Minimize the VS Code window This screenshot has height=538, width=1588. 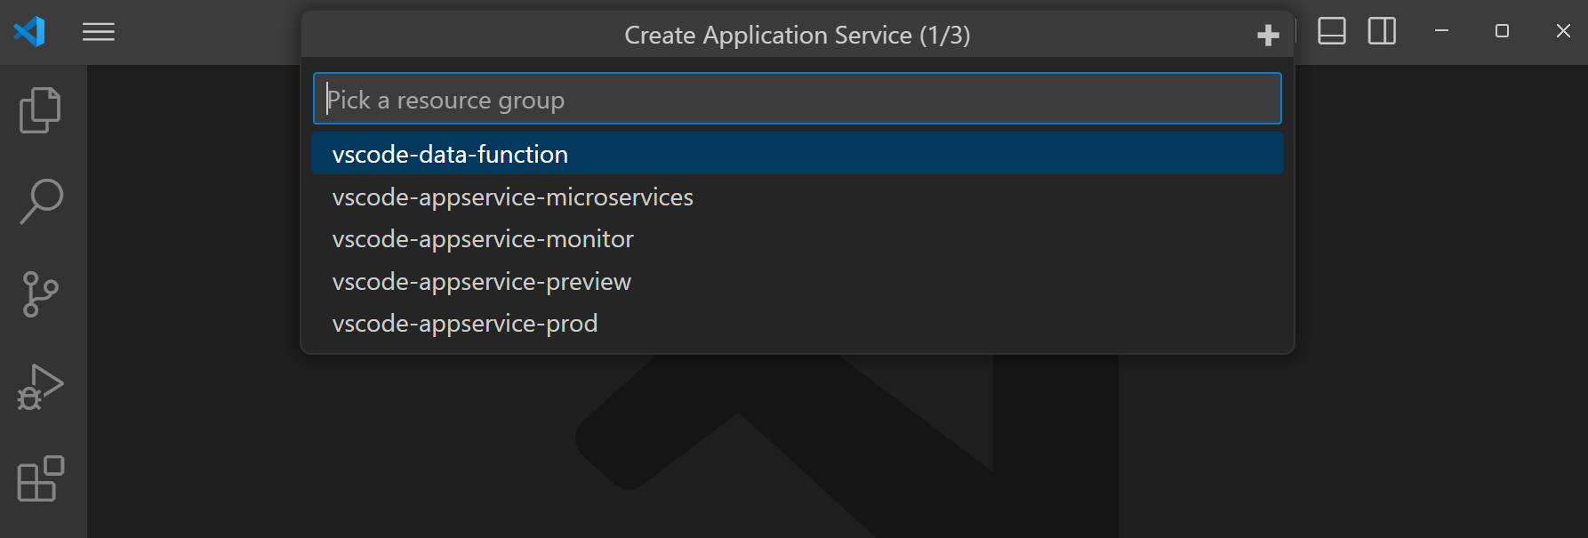(x=1442, y=31)
